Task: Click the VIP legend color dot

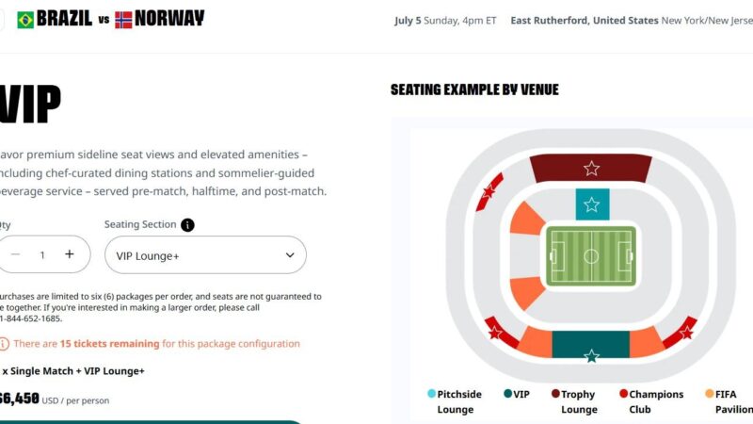Action: pos(507,394)
